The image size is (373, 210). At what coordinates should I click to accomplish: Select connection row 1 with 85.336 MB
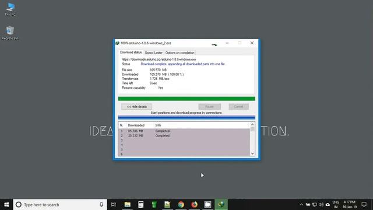[x=184, y=131]
